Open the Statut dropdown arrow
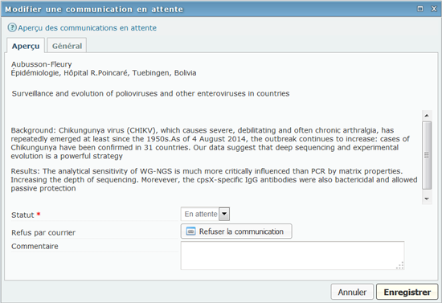Screen dimensions: 442x303 coord(224,214)
